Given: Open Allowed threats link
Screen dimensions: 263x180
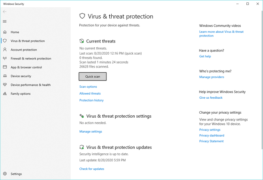Looking at the screenshot, I should click(90, 93).
